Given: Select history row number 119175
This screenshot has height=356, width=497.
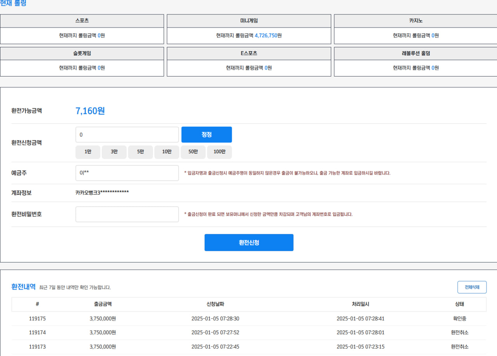Looking at the screenshot, I should point(37,319).
